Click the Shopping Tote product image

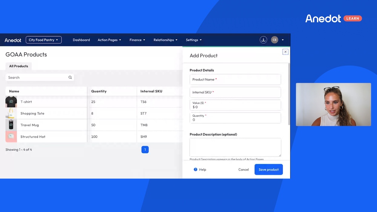[x=11, y=113]
